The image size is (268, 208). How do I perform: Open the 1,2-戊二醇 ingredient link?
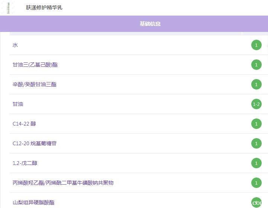click(x=25, y=163)
